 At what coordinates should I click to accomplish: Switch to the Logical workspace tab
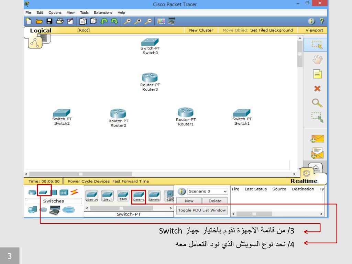[x=41, y=31]
